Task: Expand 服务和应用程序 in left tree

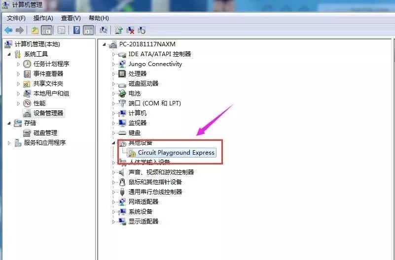Action: click(x=9, y=143)
